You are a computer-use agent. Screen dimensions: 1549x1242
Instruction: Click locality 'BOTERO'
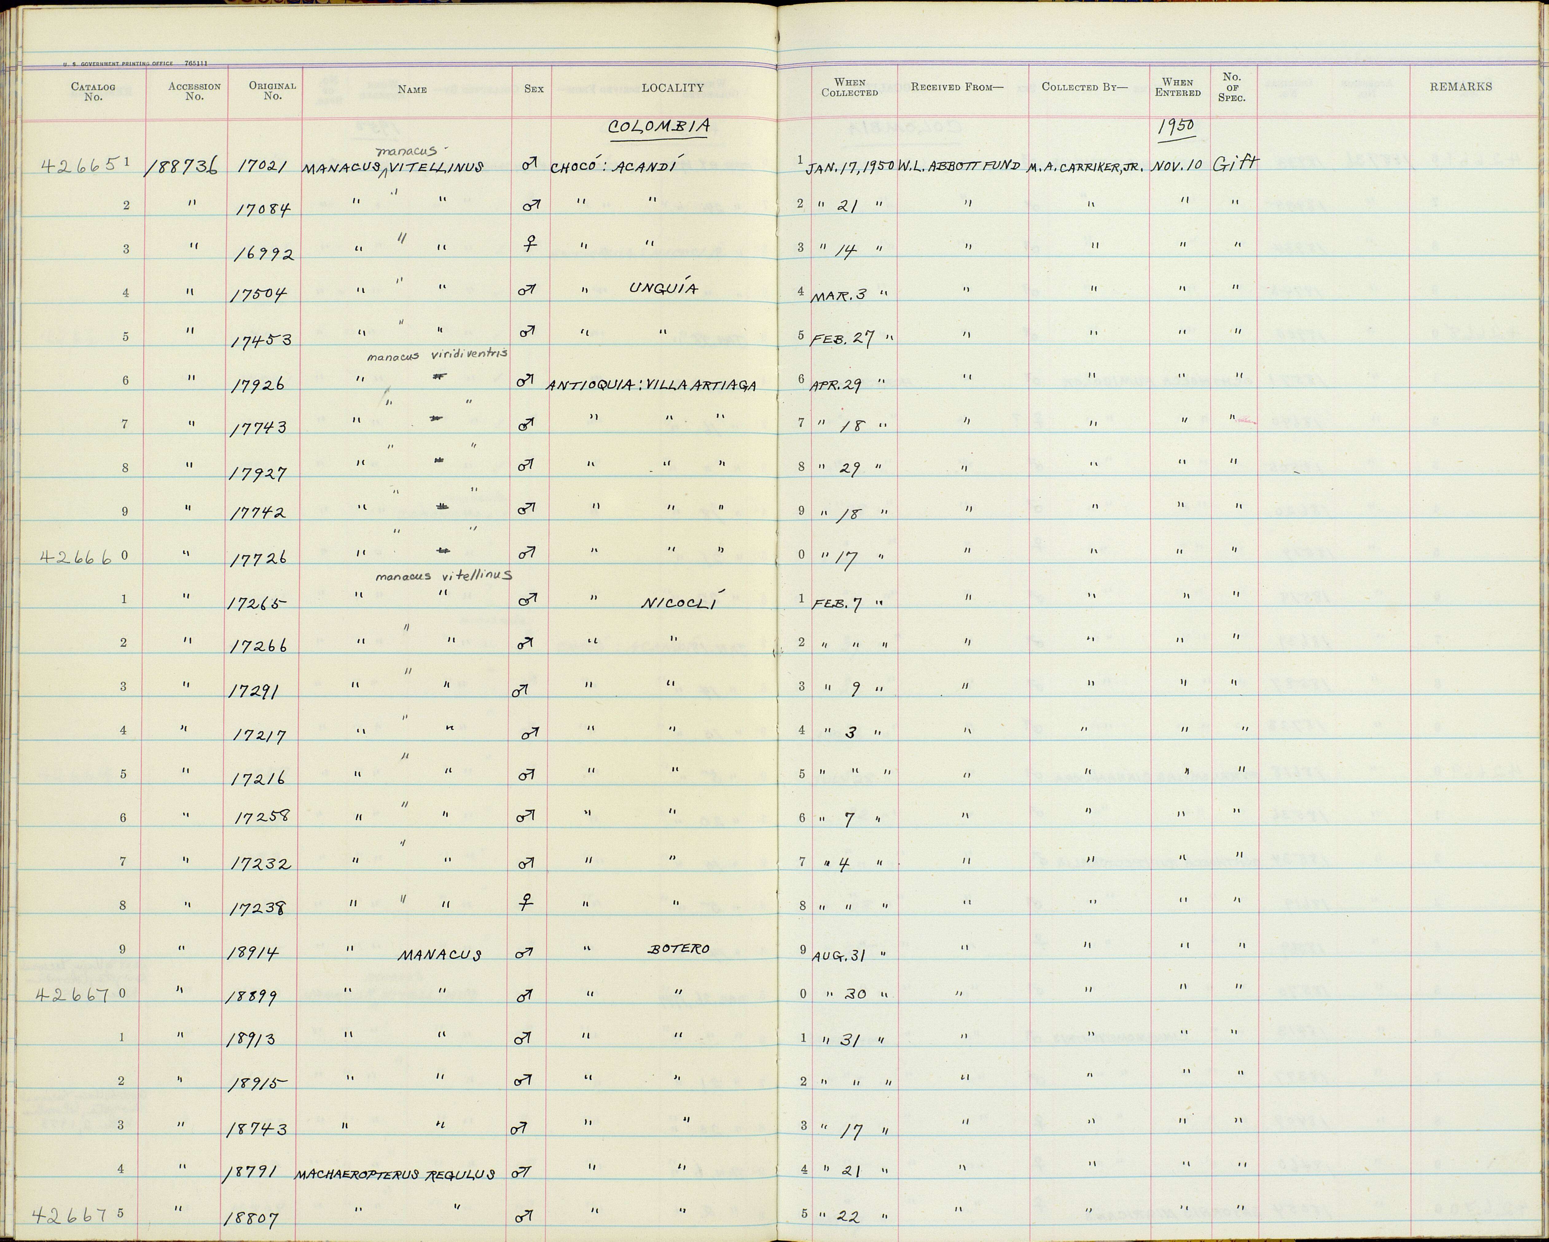click(x=678, y=949)
